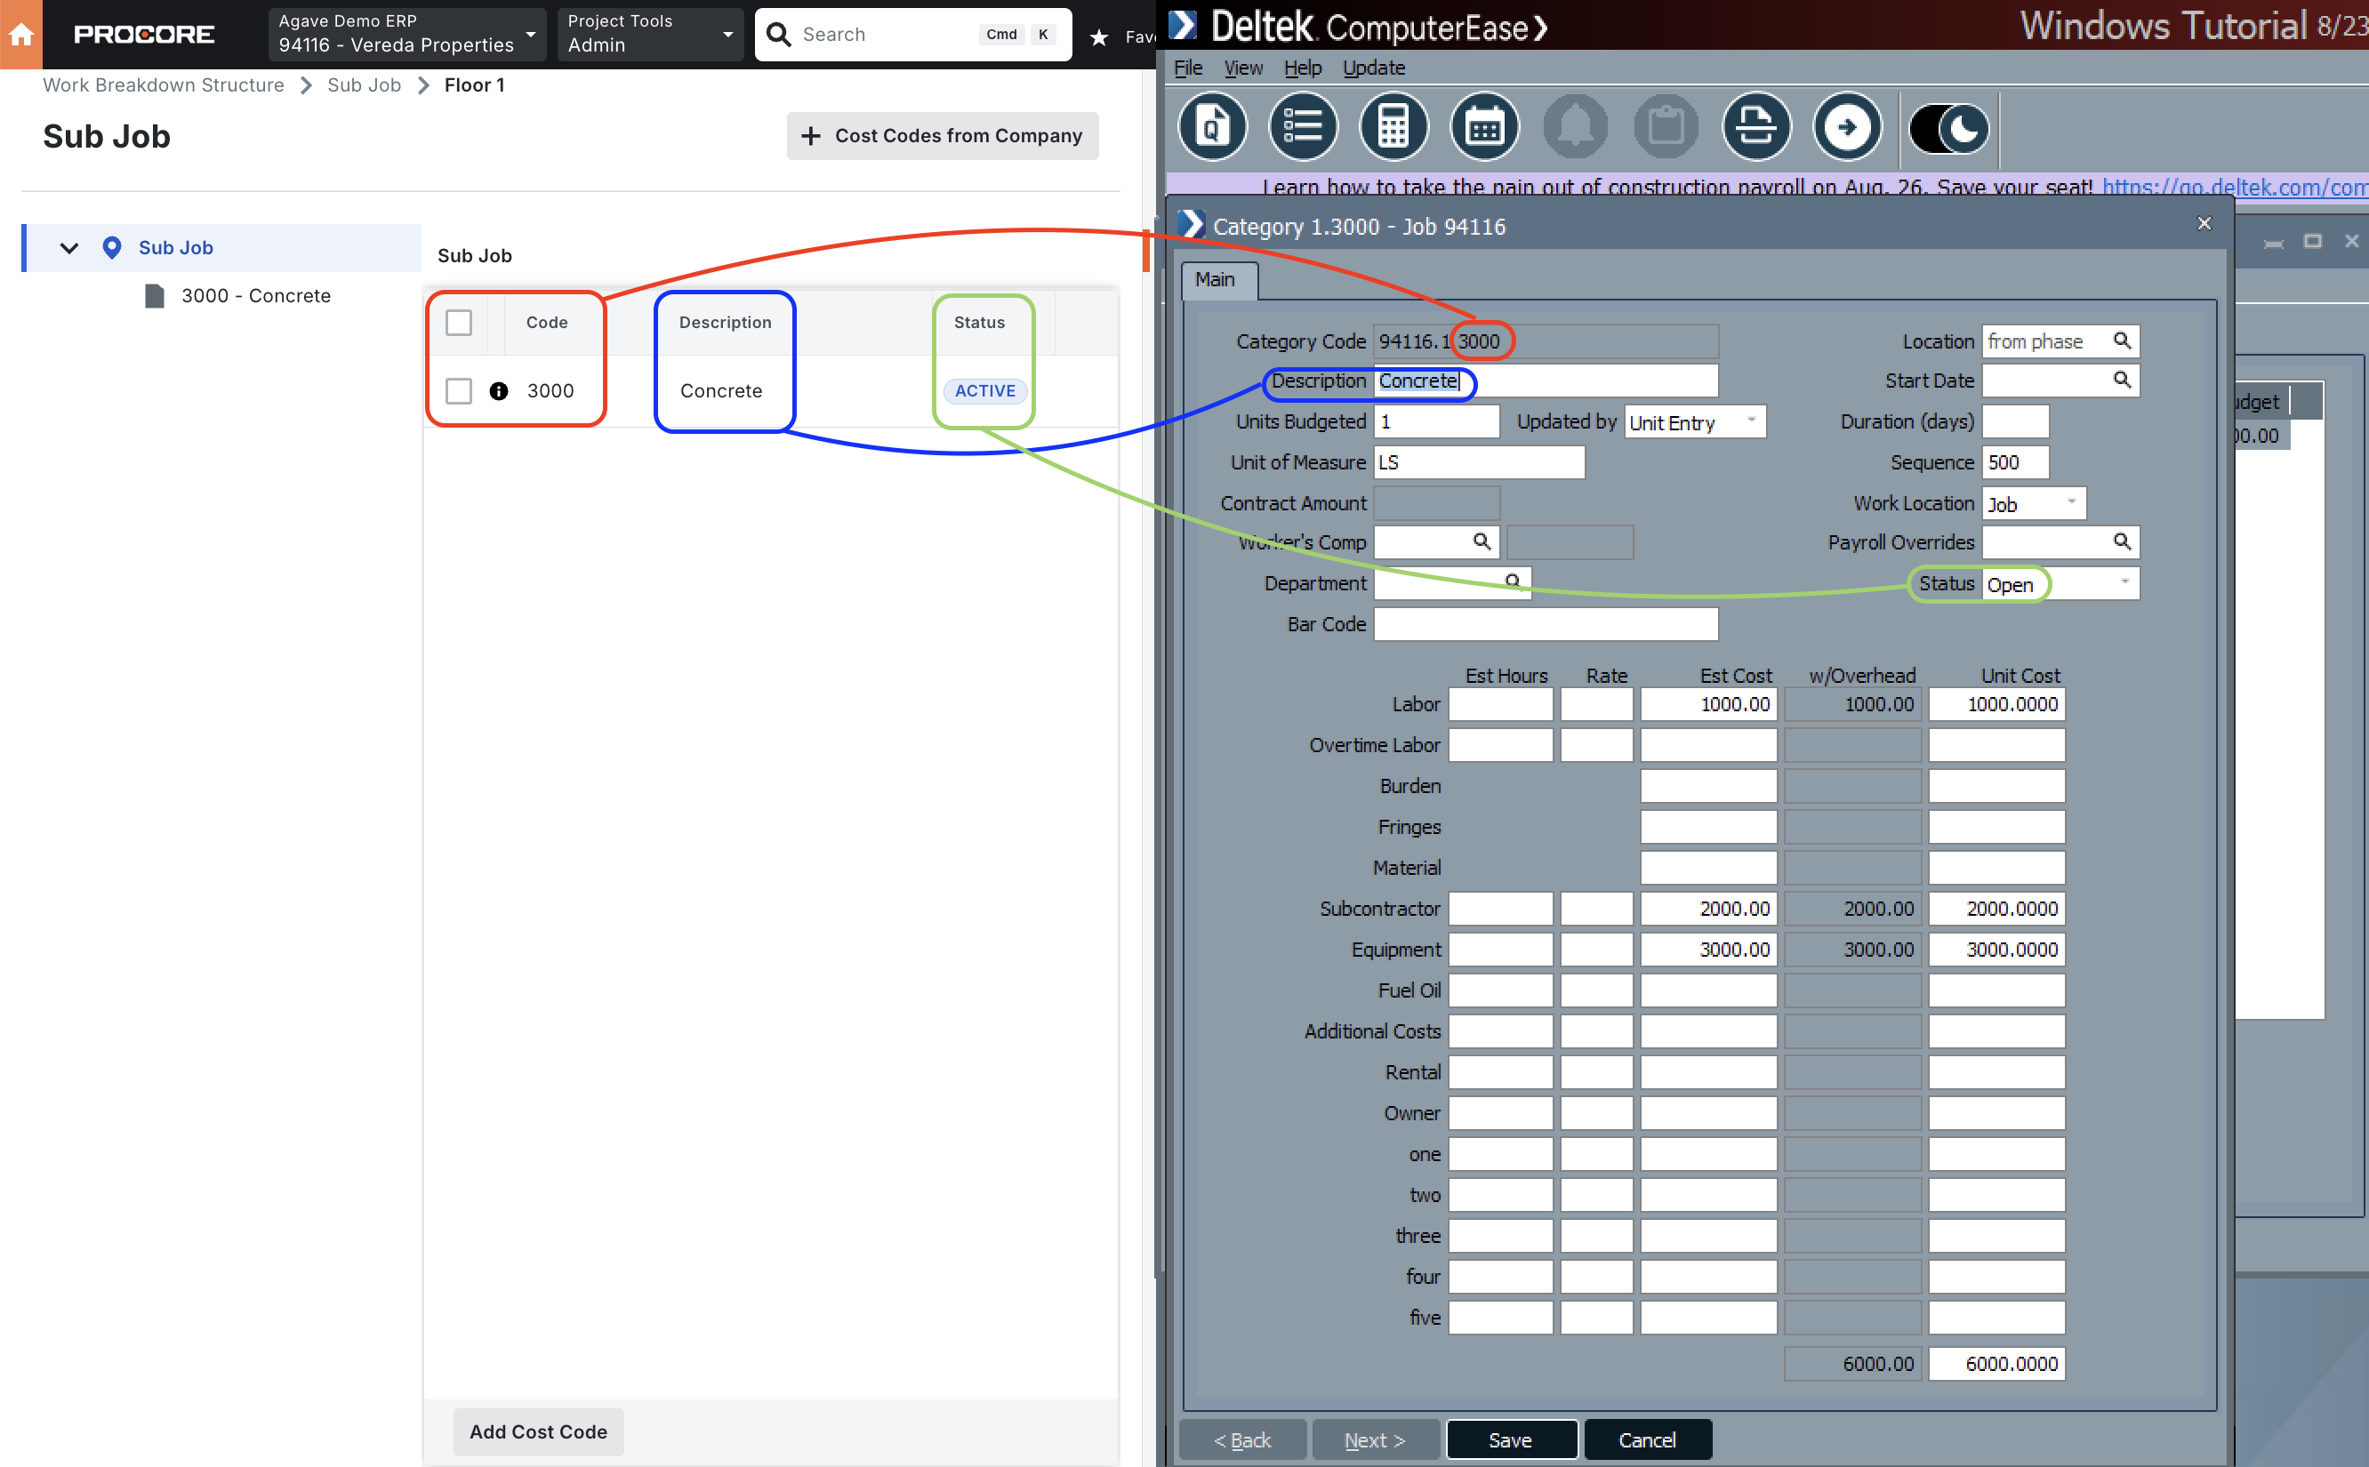
Task: Click the document icon next to 3000 - Concrete
Action: click(x=154, y=295)
